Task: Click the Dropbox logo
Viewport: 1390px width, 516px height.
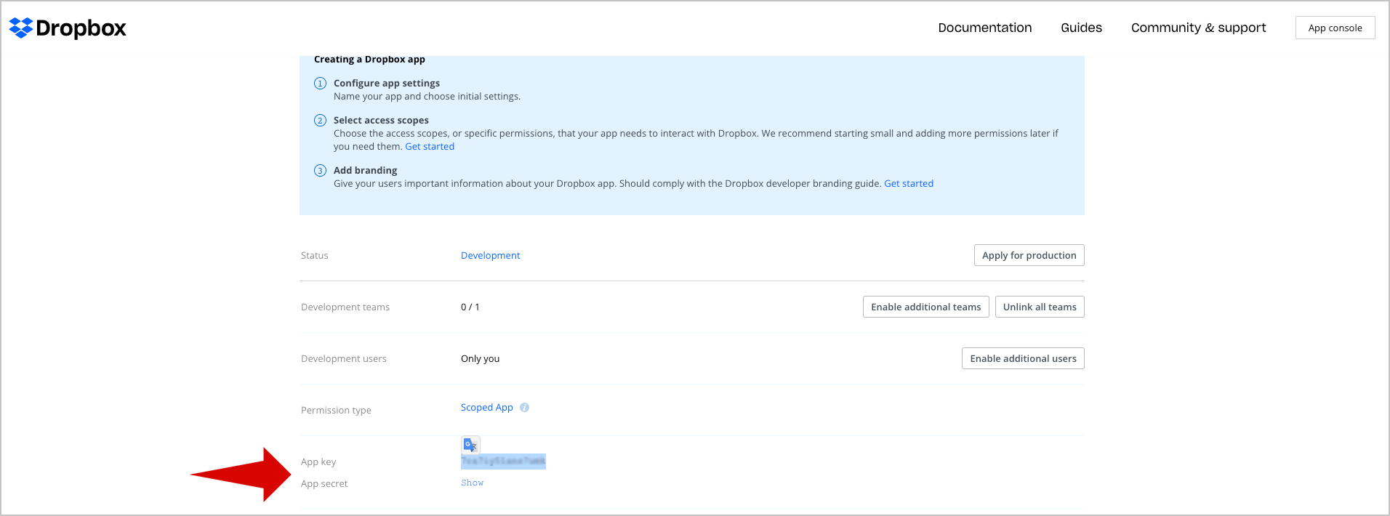Action: 68,28
